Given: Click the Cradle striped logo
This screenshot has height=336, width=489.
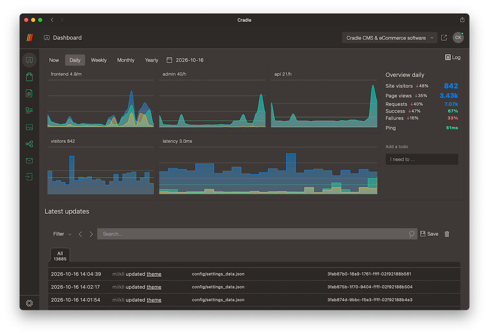Looking at the screenshot, I should (30, 38).
